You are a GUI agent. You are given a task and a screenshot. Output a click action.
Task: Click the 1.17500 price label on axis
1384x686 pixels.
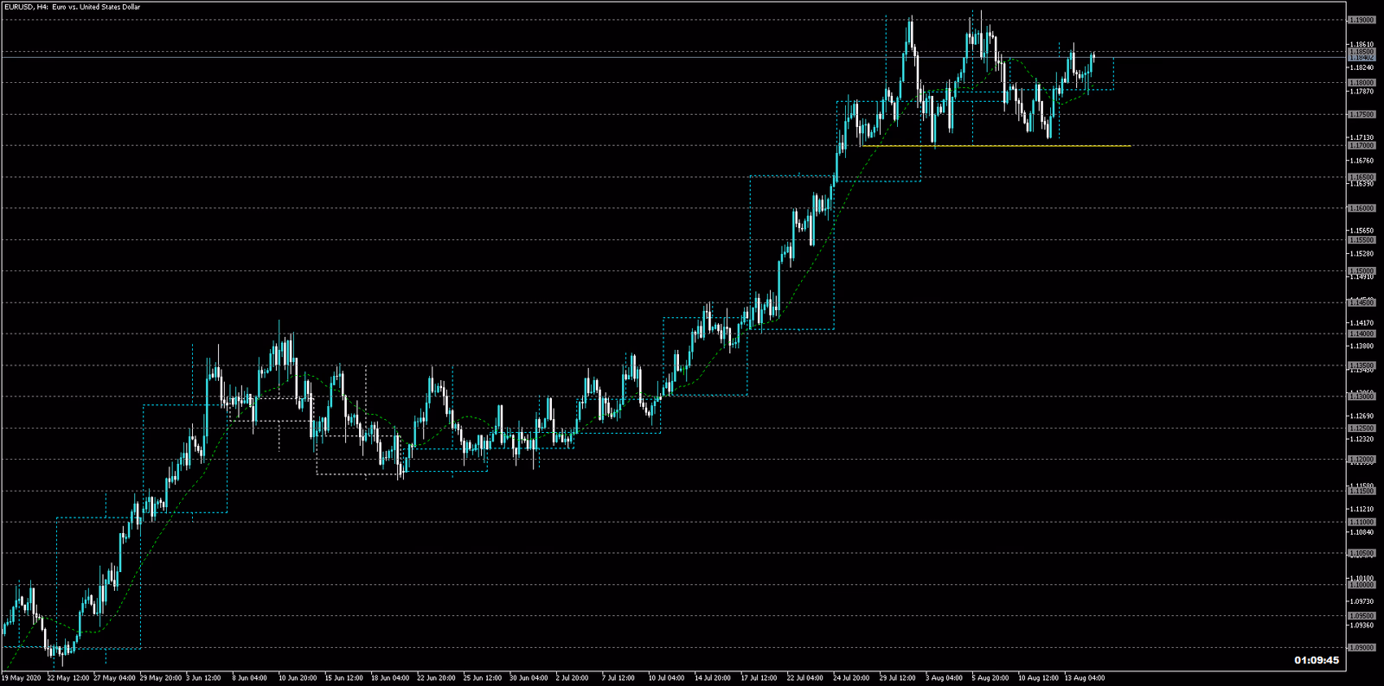[x=1362, y=114]
